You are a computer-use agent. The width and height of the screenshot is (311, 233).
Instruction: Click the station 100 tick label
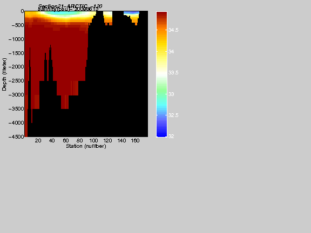pyautogui.click(x=93, y=141)
